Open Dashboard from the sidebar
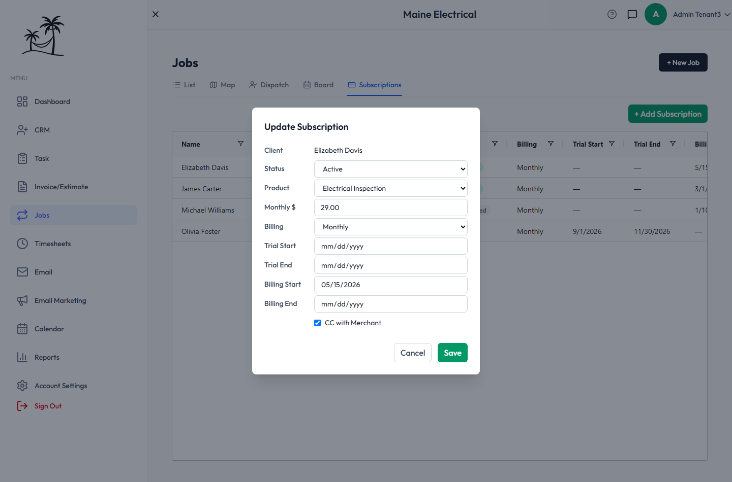Screen dimensions: 732x482 pyautogui.click(x=73, y=101)
